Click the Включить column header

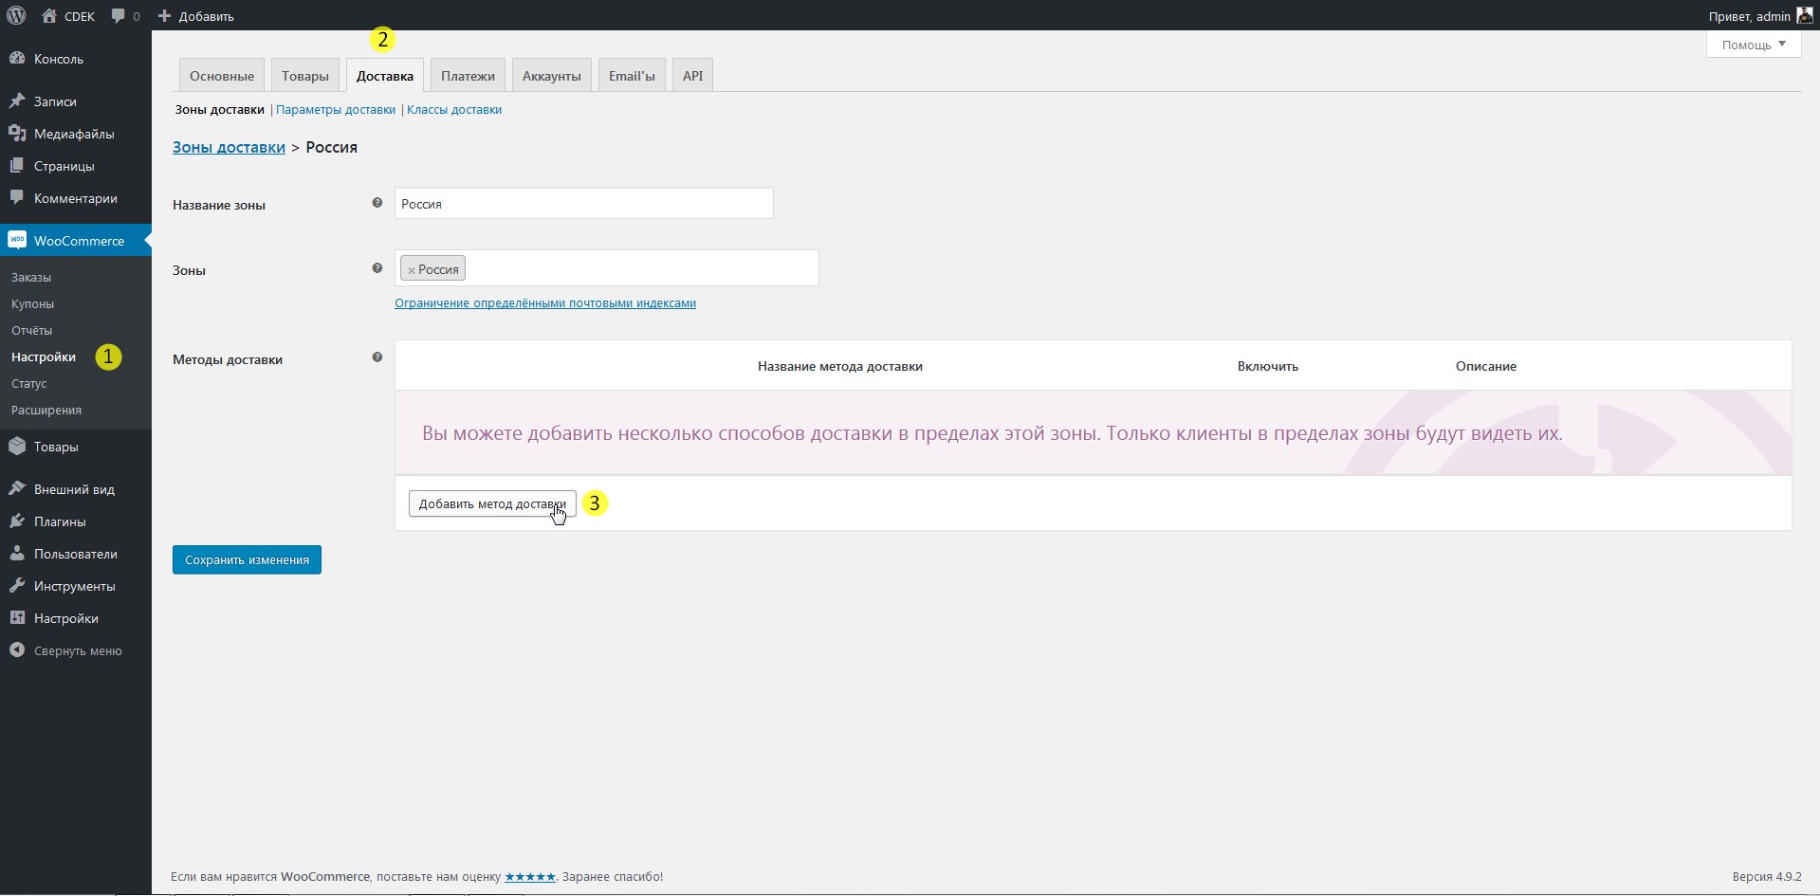[x=1268, y=366]
